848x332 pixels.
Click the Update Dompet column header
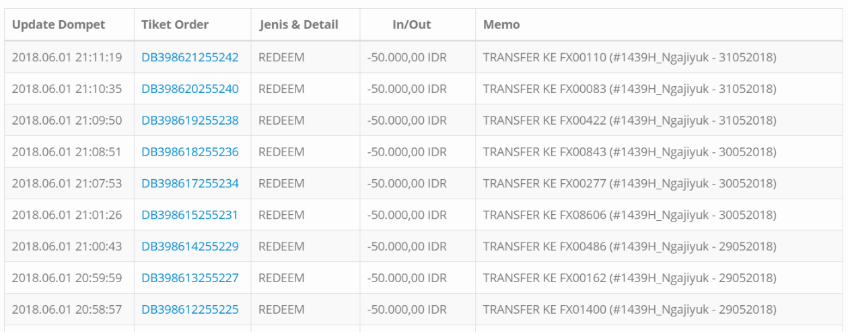tap(59, 25)
